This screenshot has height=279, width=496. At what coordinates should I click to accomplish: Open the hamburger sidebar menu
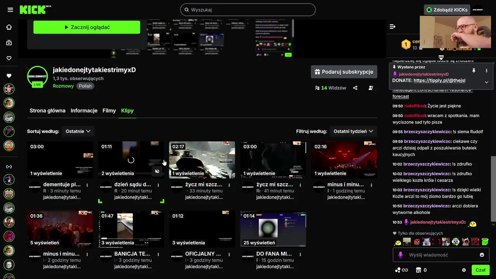pyautogui.click(x=10, y=10)
